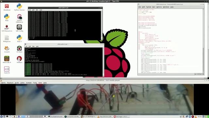Click the Bluetooth icon in system tray
This screenshot has height=118, width=209.
point(190,117)
